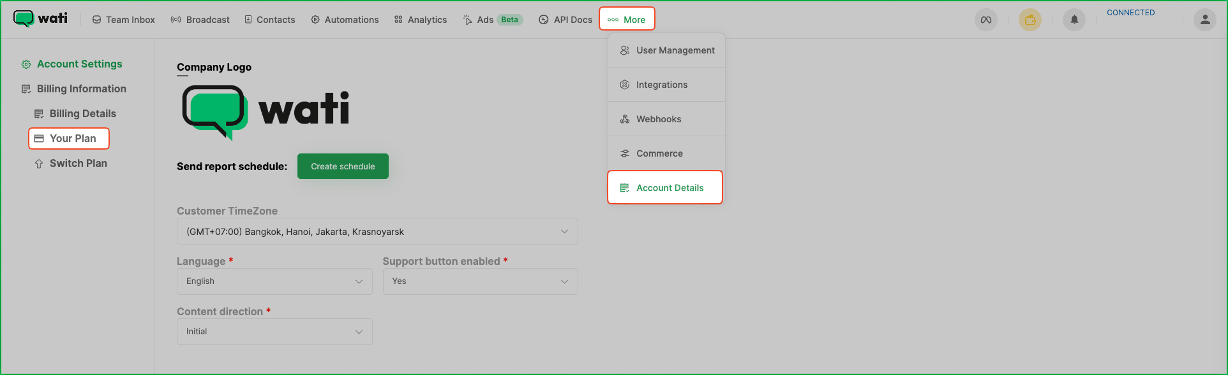Expand the Support button enabled dropdown
The height and width of the screenshot is (375, 1228).
point(480,281)
